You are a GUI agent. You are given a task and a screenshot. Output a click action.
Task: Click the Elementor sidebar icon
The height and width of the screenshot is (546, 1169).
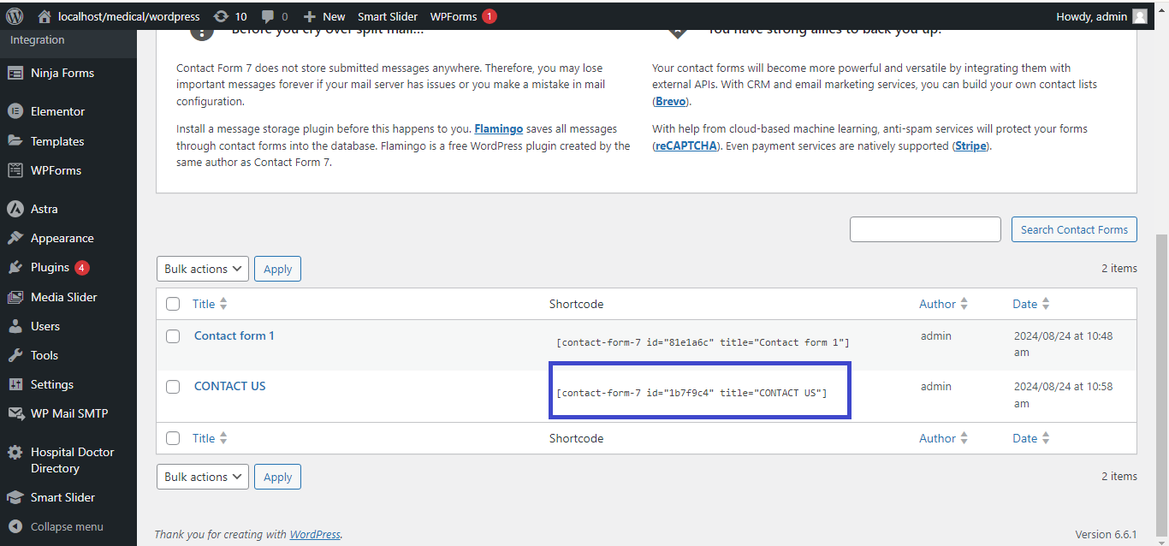click(15, 111)
